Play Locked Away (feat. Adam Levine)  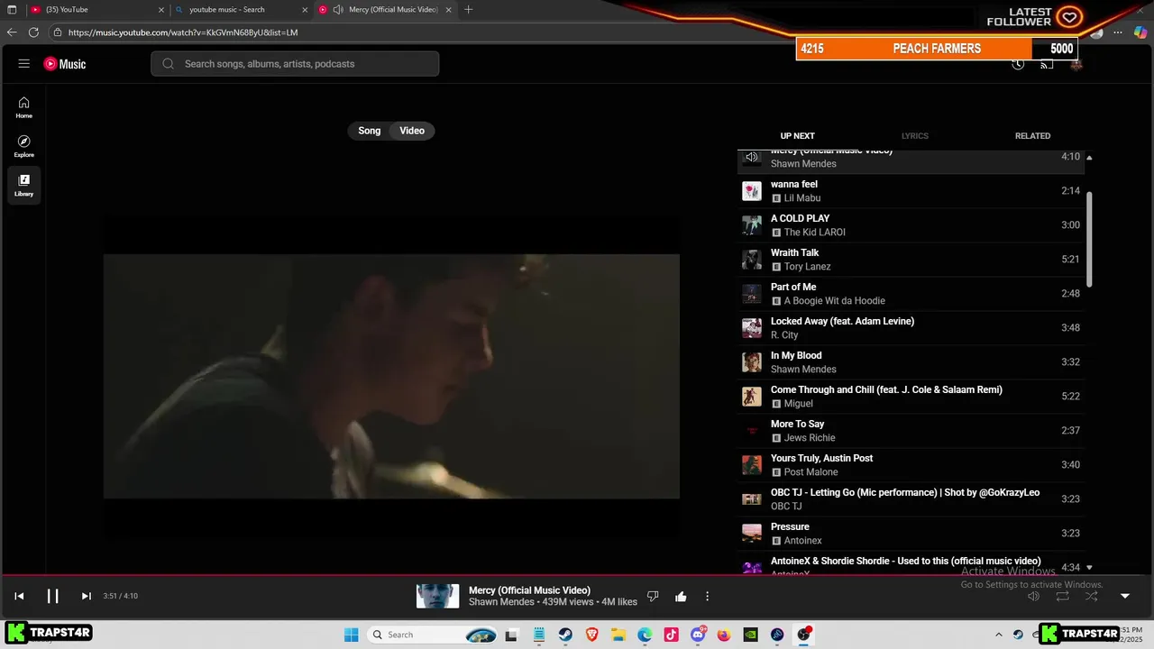click(911, 328)
